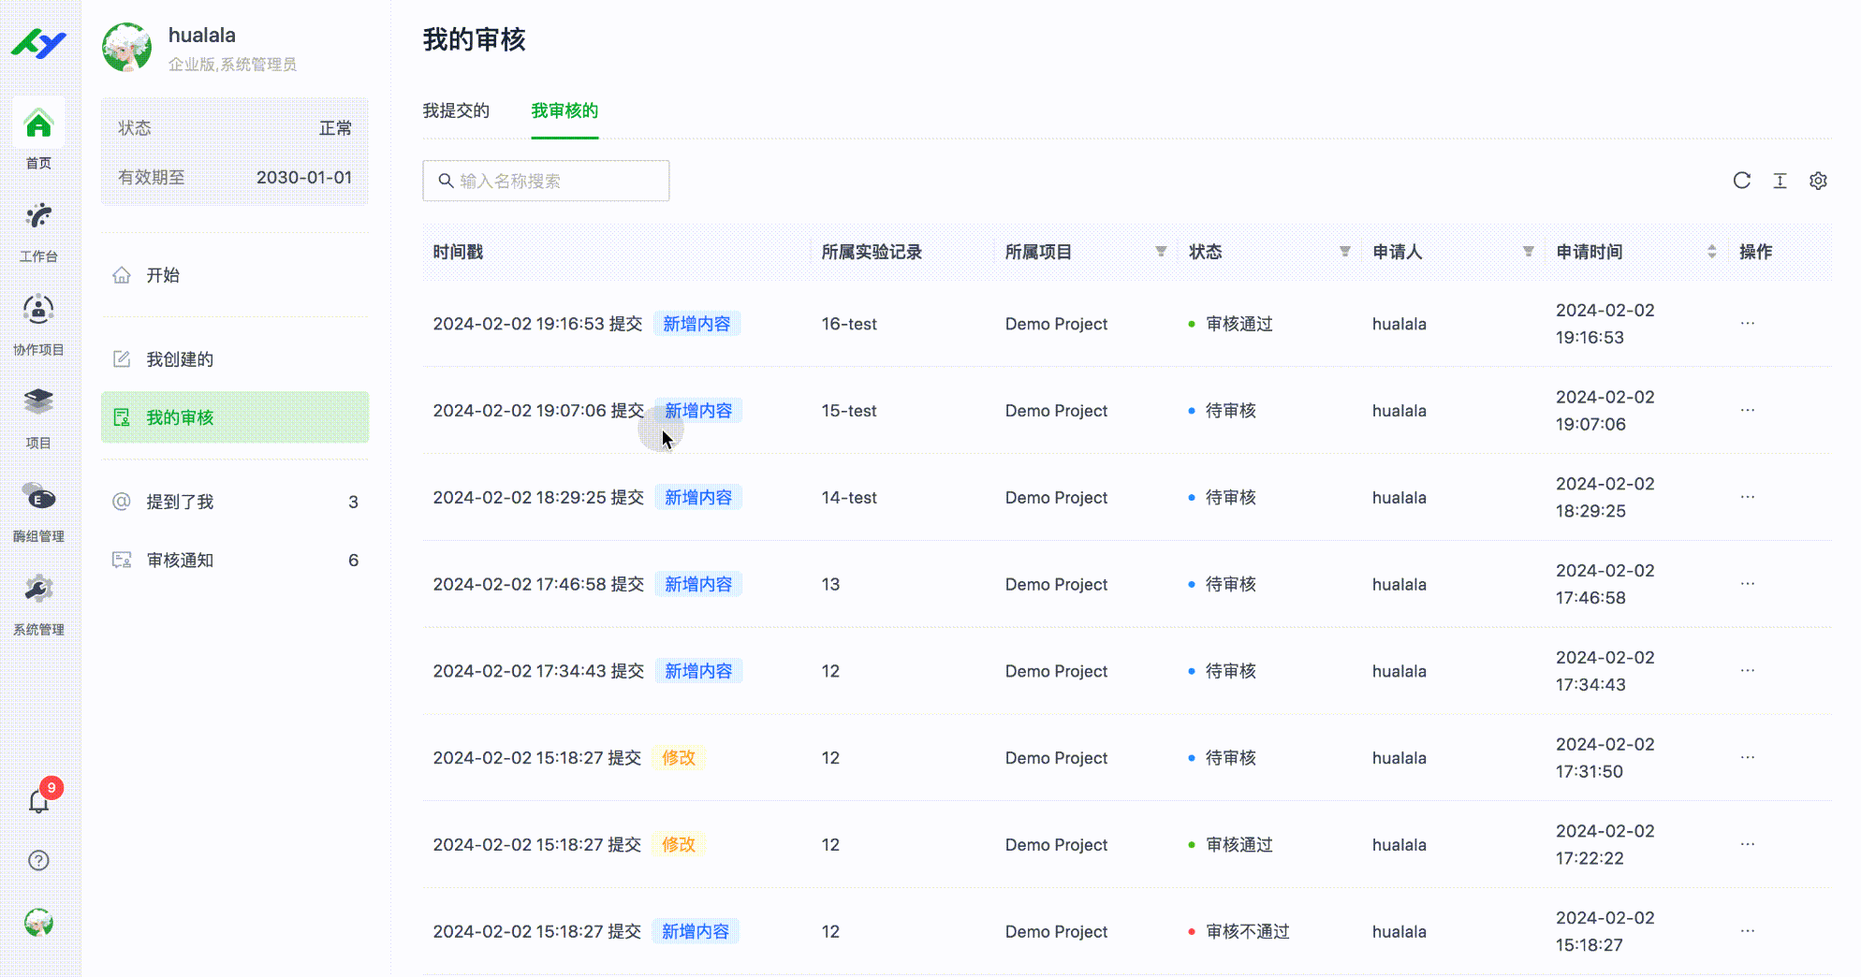1861x977 pixels.
Task: Open the 酶组管理 management icon
Action: pos(38,498)
